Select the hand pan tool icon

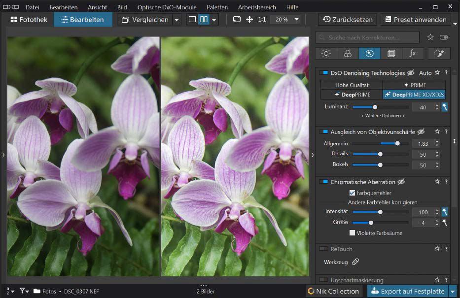pos(249,19)
